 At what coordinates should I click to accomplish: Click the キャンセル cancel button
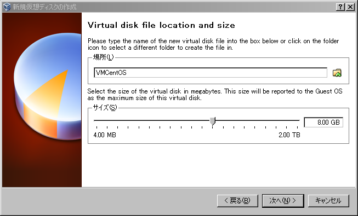point(328,201)
